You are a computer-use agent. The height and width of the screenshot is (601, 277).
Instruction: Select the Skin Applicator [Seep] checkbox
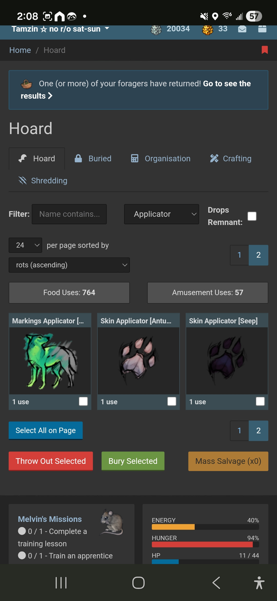[260, 401]
